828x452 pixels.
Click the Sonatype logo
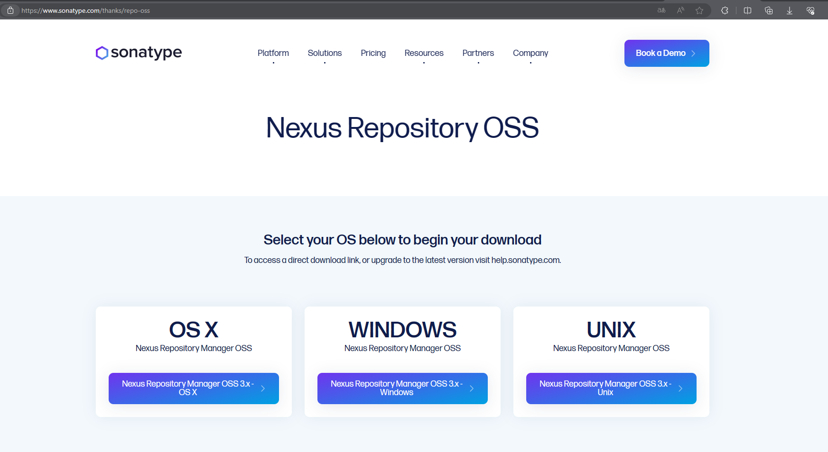(139, 53)
